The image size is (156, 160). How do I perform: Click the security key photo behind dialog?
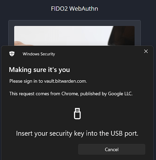(74, 36)
